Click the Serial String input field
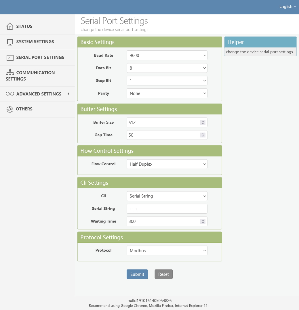This screenshot has width=299, height=310. pos(167,209)
